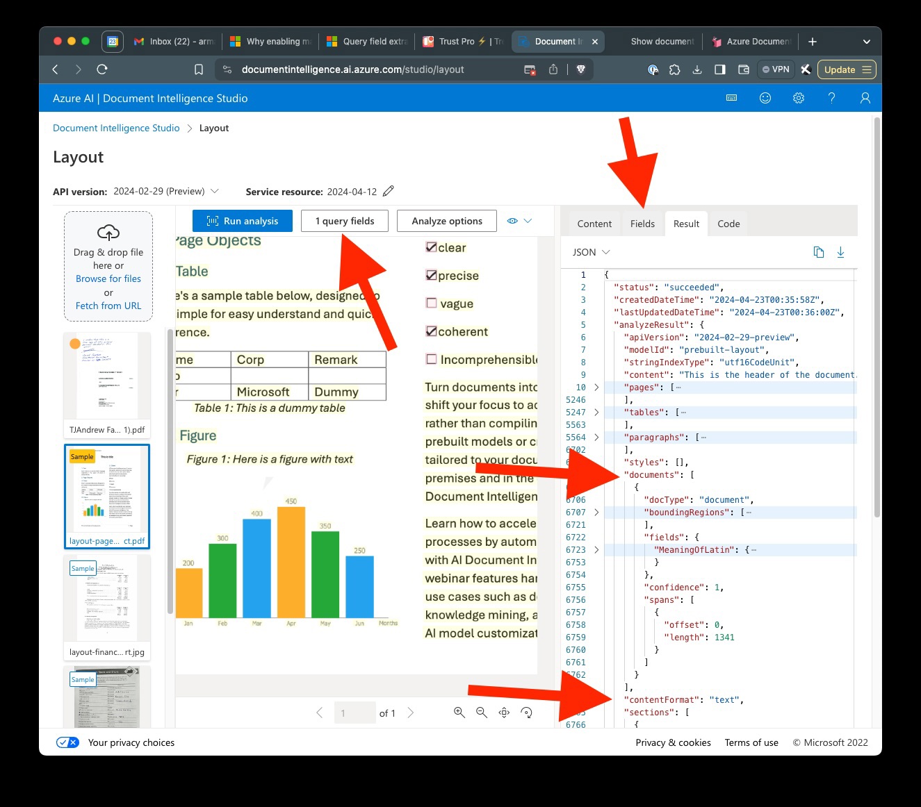
Task: Open the browser extensions puzzle icon
Action: click(674, 69)
